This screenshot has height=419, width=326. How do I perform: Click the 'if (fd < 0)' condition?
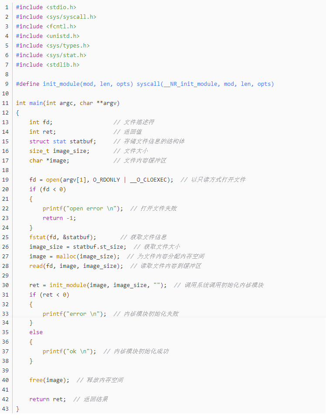point(48,189)
